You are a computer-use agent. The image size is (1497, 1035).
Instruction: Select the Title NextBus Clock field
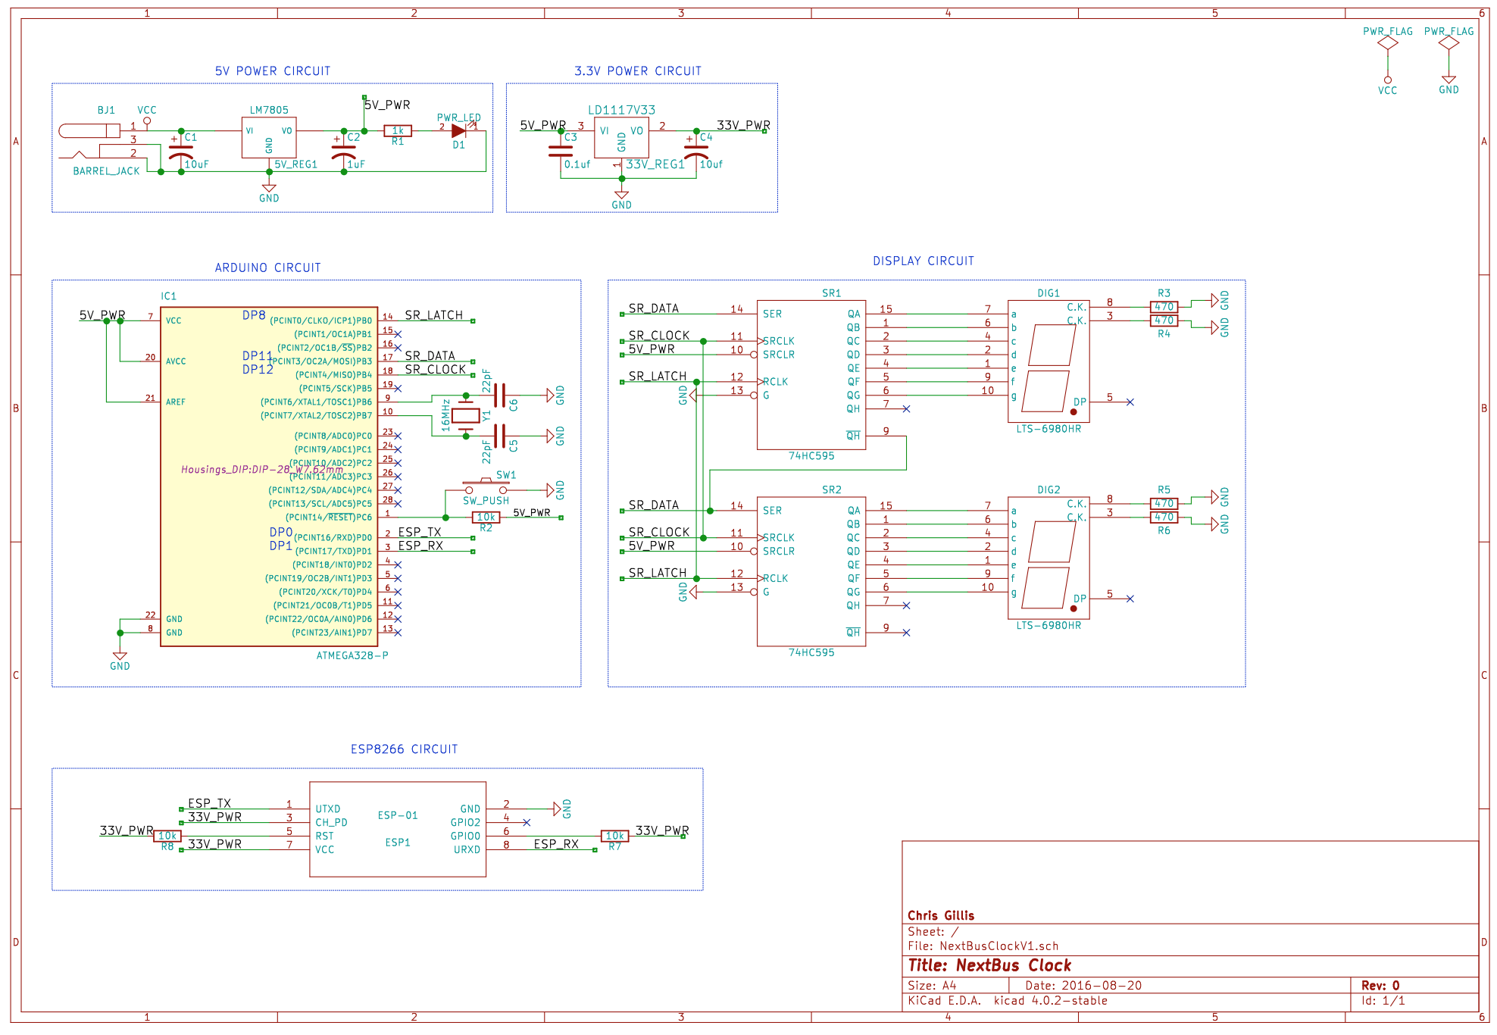pyautogui.click(x=989, y=966)
